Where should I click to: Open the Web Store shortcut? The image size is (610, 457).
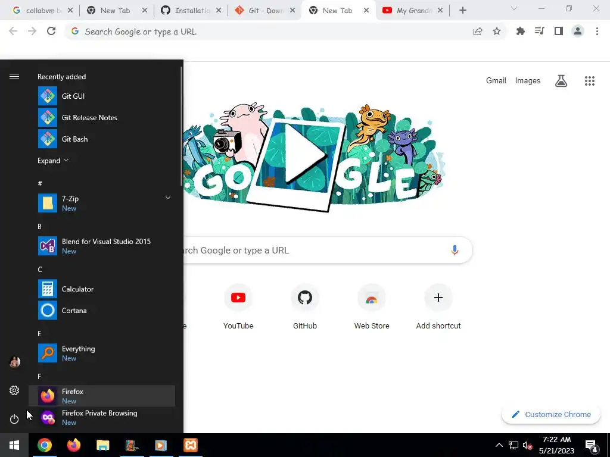372,307
